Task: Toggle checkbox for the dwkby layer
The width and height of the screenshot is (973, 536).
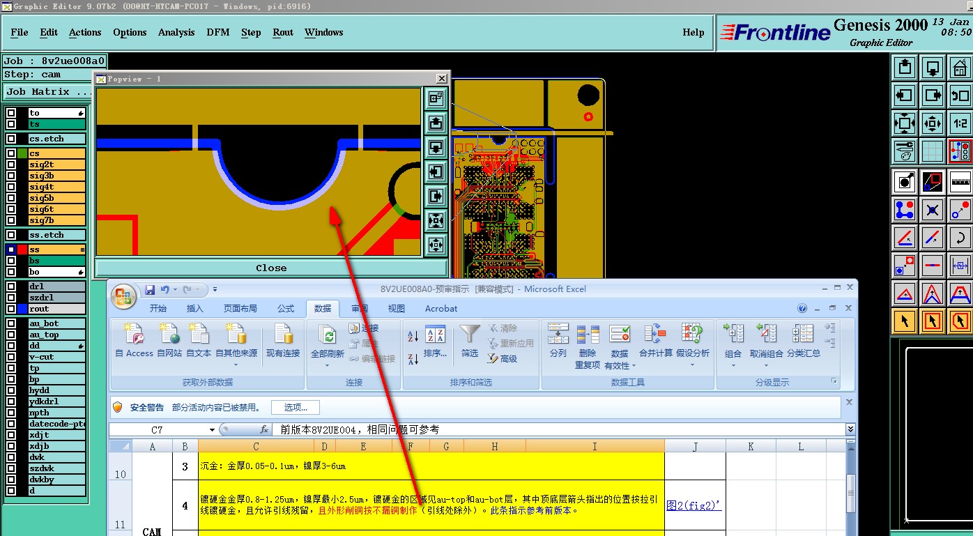Action: [x=11, y=480]
